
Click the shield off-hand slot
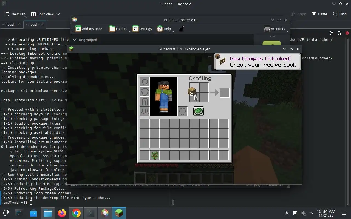[x=183, y=111]
